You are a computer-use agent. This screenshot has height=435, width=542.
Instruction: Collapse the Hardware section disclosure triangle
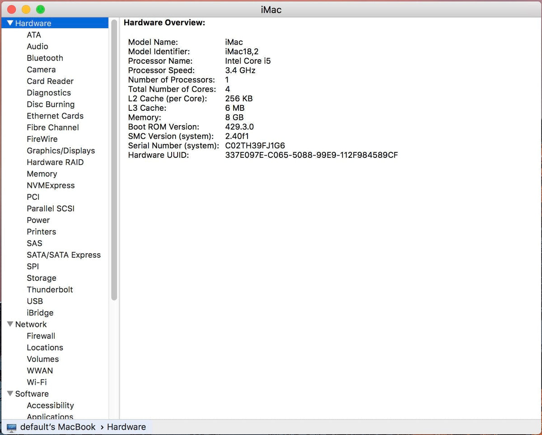pyautogui.click(x=10, y=23)
